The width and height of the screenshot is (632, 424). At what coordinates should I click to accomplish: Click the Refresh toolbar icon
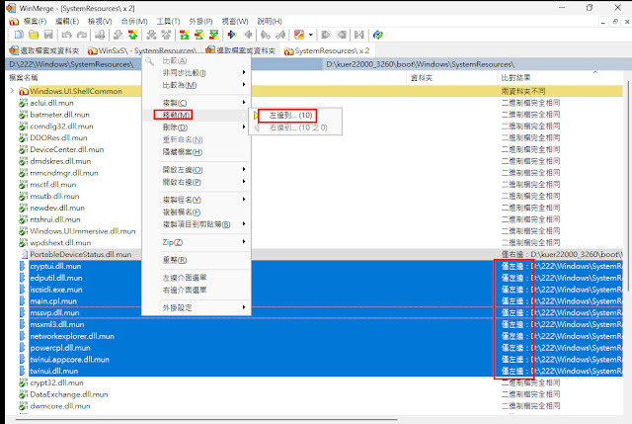[377, 36]
